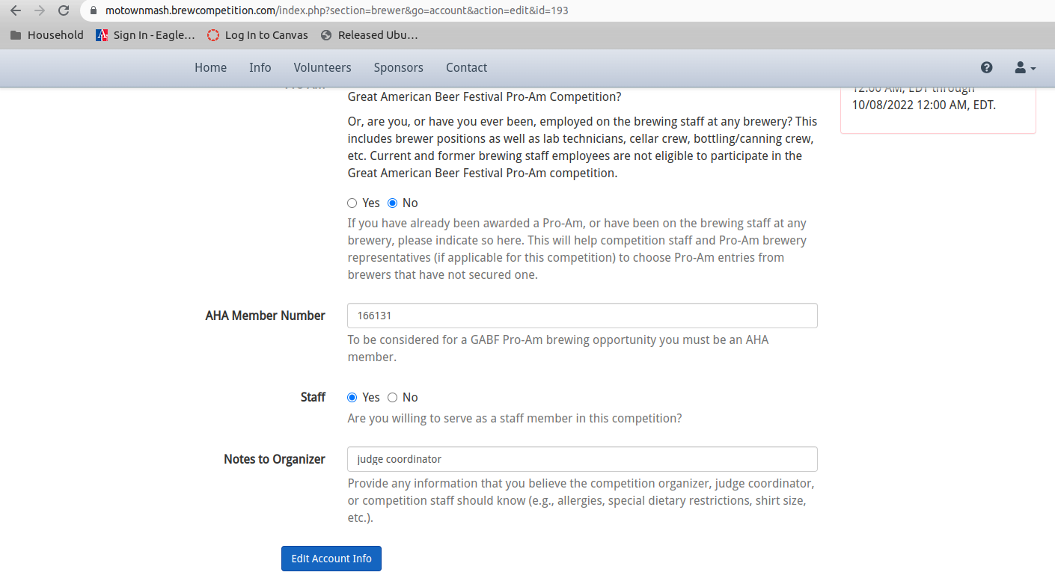Select No for the Pro-Am question
This screenshot has width=1055, height=581.
392,203
